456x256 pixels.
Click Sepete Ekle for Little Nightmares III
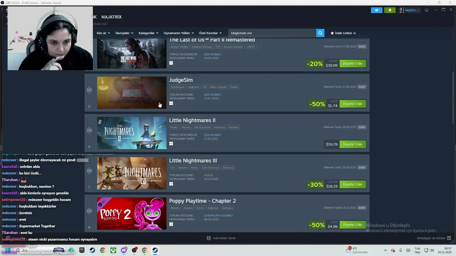click(x=353, y=184)
